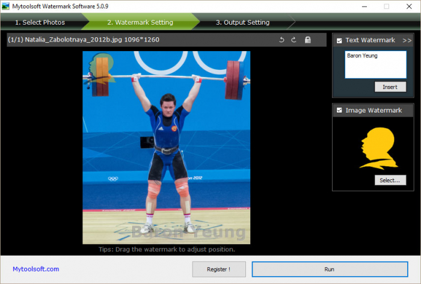The height and width of the screenshot is (284, 421).
Task: Rotate the photo clockwise using the right arrow icon
Action: pos(293,40)
